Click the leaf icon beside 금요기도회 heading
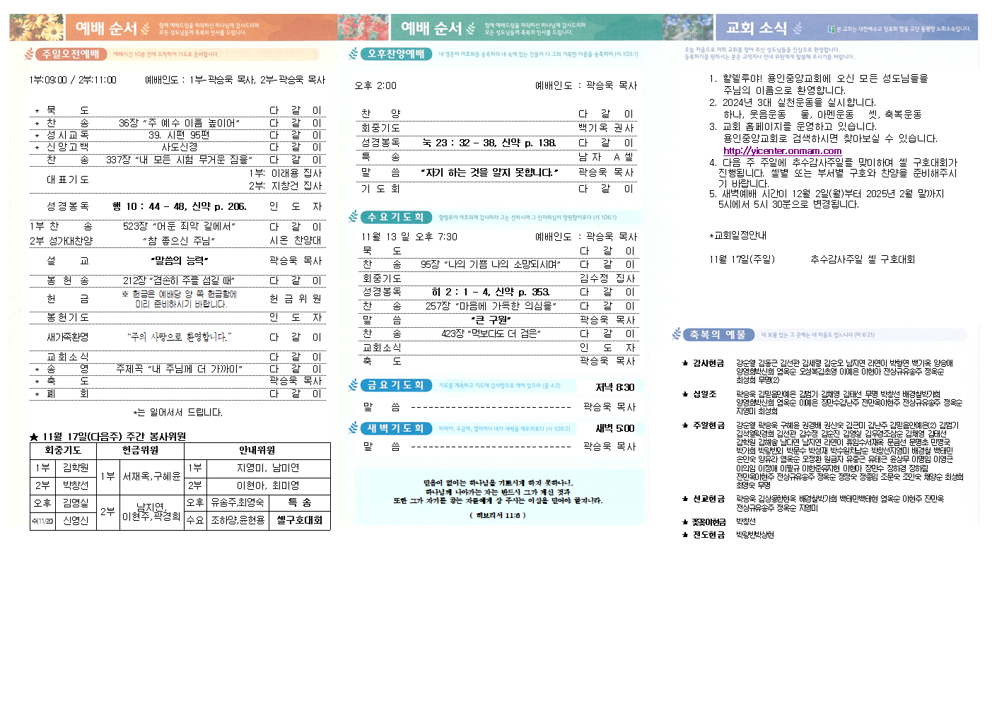This screenshot has height=701, width=992. tap(354, 385)
